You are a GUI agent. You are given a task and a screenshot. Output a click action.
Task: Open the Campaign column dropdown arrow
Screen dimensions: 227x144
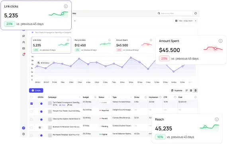[x=80, y=97]
